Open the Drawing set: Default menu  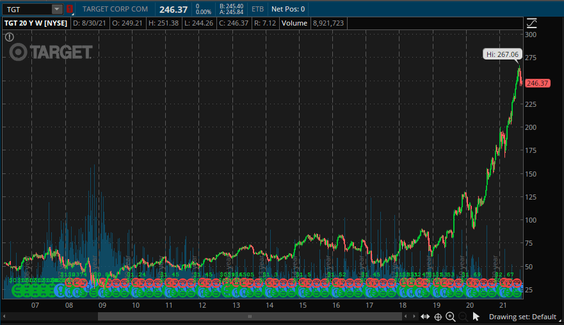[x=522, y=317]
